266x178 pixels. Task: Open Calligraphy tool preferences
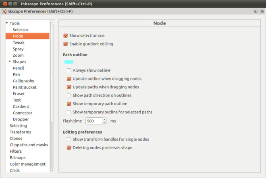[x=23, y=81]
